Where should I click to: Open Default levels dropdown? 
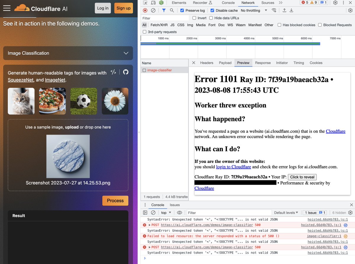(286, 213)
